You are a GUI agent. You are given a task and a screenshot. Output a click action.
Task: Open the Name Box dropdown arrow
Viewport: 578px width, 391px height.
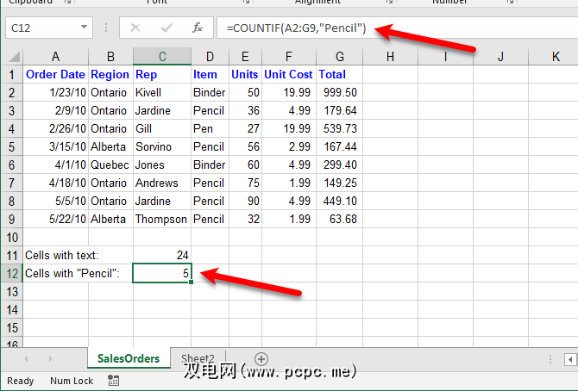point(84,28)
